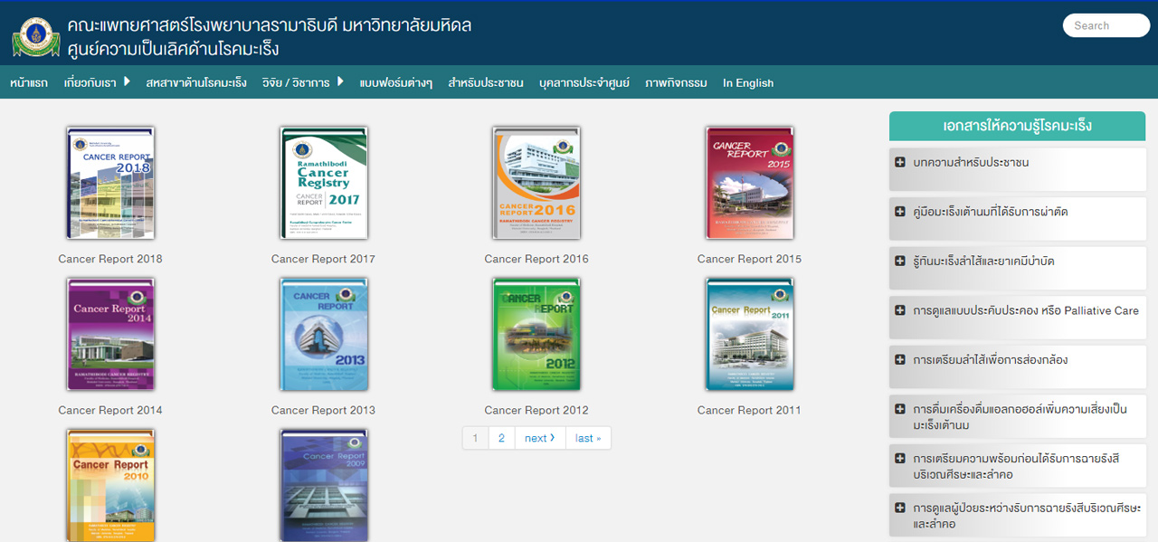This screenshot has width=1158, height=542.
Task: Click the 'Cancer Report 2017' text link
Action: click(323, 259)
